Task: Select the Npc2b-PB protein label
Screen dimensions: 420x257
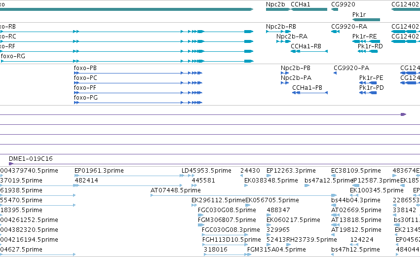Action: point(296,68)
